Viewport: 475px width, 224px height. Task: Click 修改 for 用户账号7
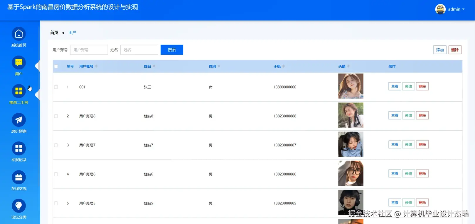[x=408, y=144]
